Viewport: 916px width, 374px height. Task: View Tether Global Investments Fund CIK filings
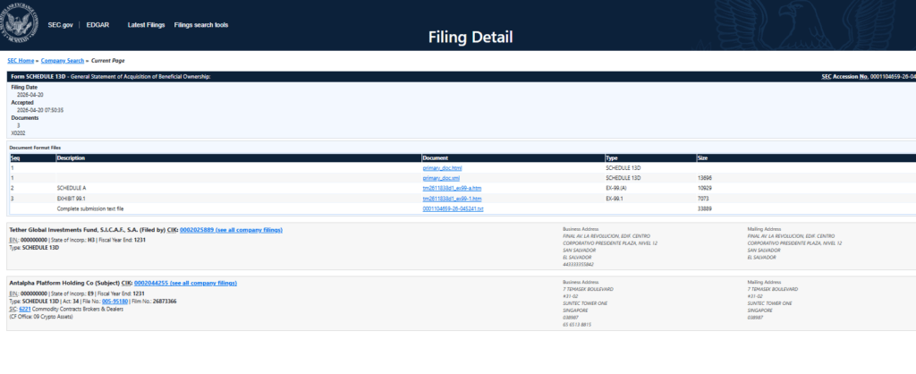click(231, 230)
